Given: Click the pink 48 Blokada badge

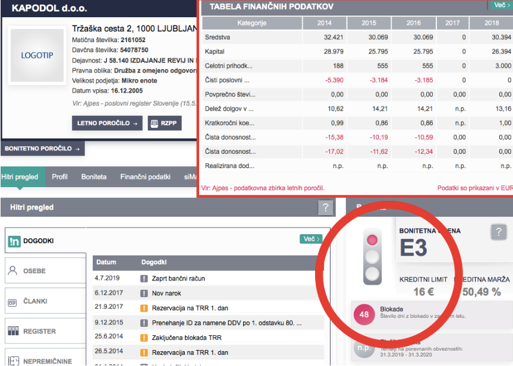Looking at the screenshot, I should 364,314.
